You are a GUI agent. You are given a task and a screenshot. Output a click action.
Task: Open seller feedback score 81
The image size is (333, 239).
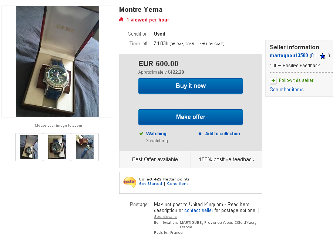click(x=313, y=56)
